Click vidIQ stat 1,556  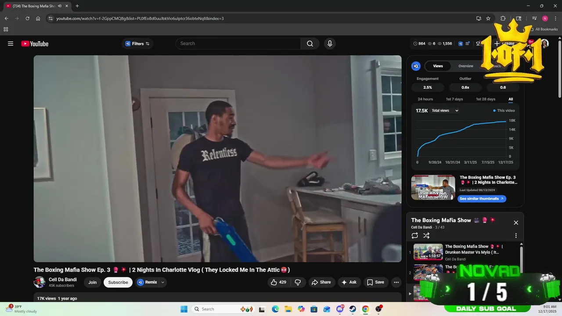pyautogui.click(x=445, y=43)
